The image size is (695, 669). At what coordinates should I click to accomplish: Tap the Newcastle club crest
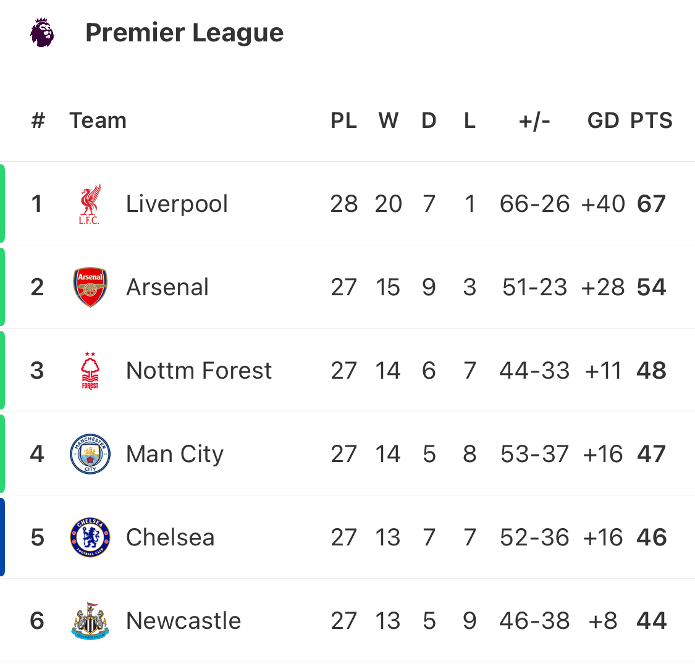click(x=90, y=621)
